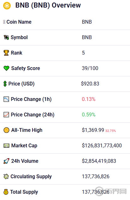Click the $920.83 price value
The width and height of the screenshot is (130, 200).
90,84
